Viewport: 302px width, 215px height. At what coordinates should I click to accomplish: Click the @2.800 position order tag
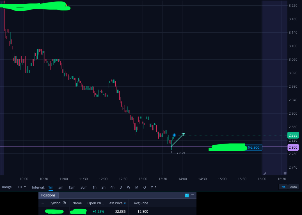tap(253, 147)
